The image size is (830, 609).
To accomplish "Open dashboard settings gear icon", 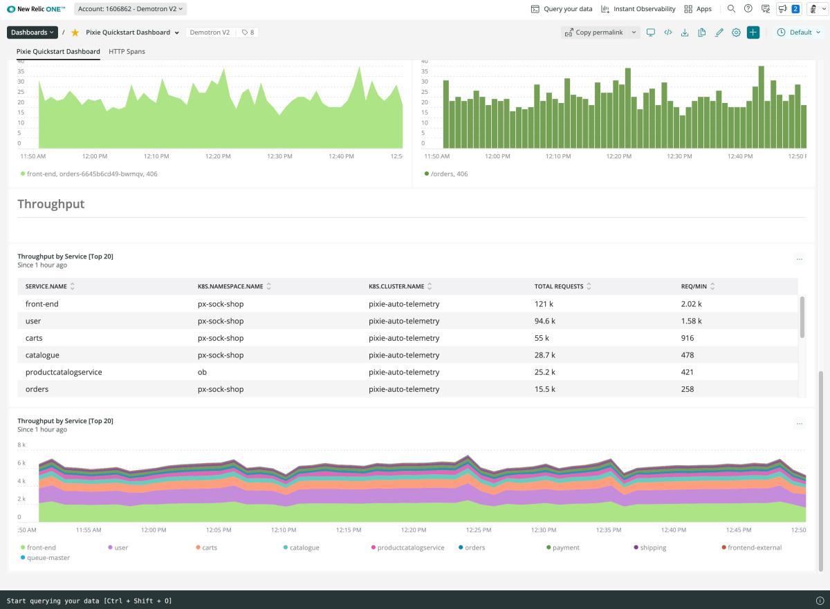I will click(736, 32).
